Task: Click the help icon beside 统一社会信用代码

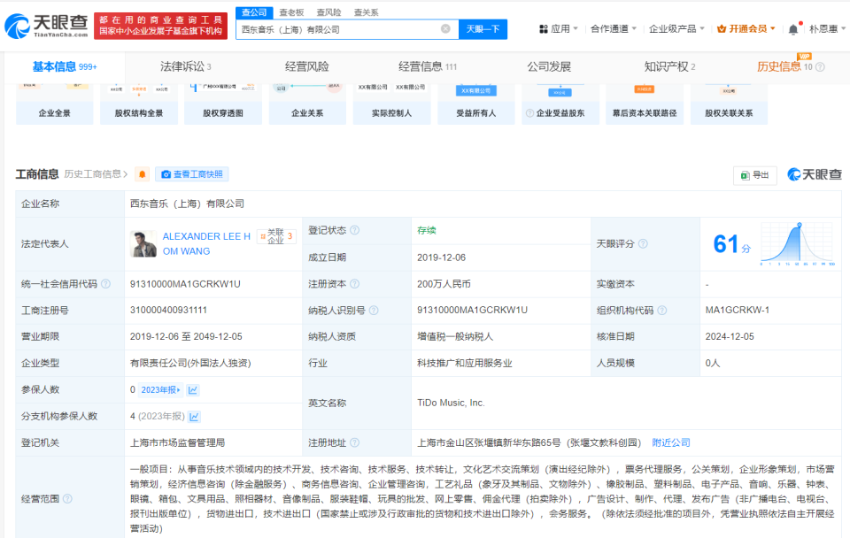Action: 105,284
